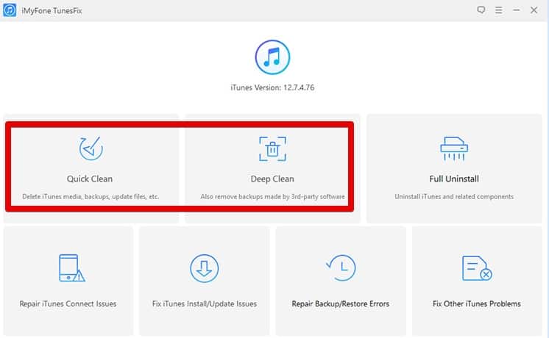Click the iMyFone TunesFix app logo

click(x=10, y=10)
